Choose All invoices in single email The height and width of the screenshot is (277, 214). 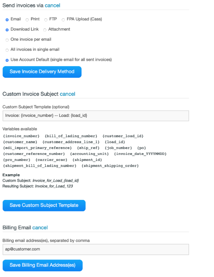[7, 50]
